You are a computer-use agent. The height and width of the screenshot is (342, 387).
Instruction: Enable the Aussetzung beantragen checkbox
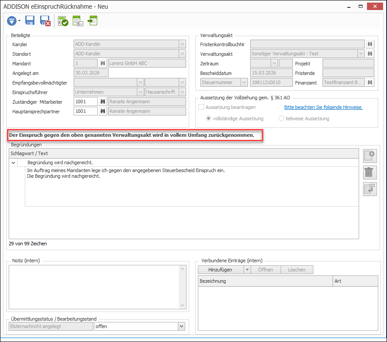201,107
